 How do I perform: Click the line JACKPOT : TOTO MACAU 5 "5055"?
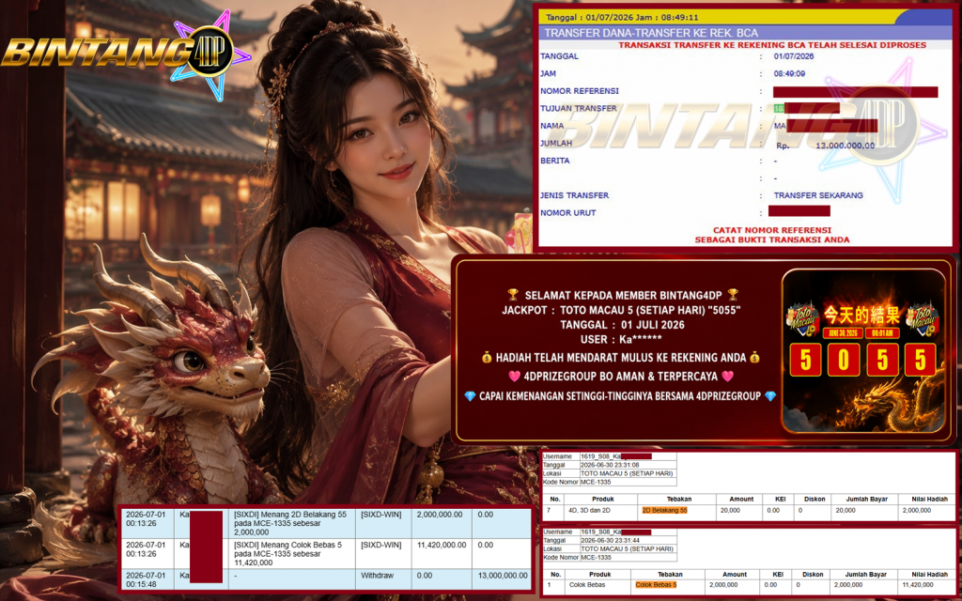(621, 310)
